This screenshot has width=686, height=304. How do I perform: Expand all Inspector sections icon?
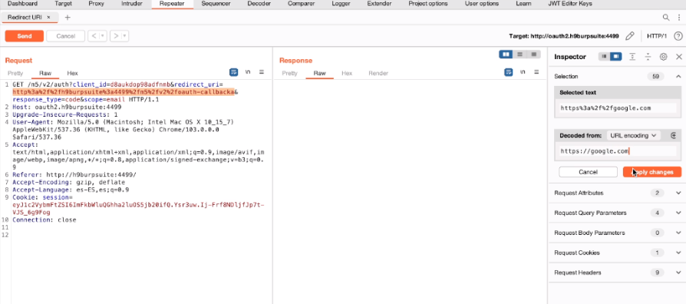point(632,57)
